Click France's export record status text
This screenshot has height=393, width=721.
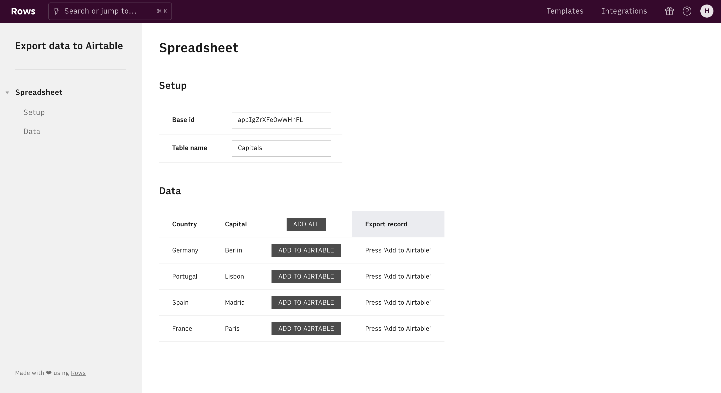pos(398,329)
